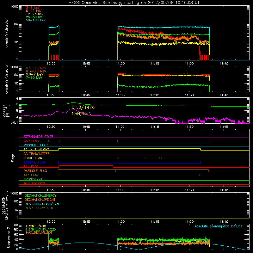The image size is (253, 253).
Task: Click the 11:00 tick label under top panel
Action: [120, 64]
